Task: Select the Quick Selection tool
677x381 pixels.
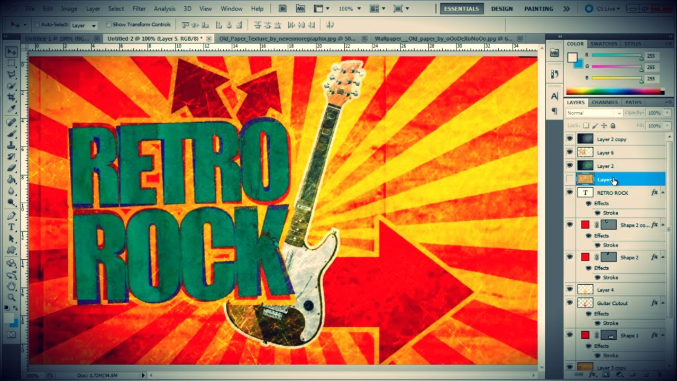Action: pyautogui.click(x=11, y=87)
